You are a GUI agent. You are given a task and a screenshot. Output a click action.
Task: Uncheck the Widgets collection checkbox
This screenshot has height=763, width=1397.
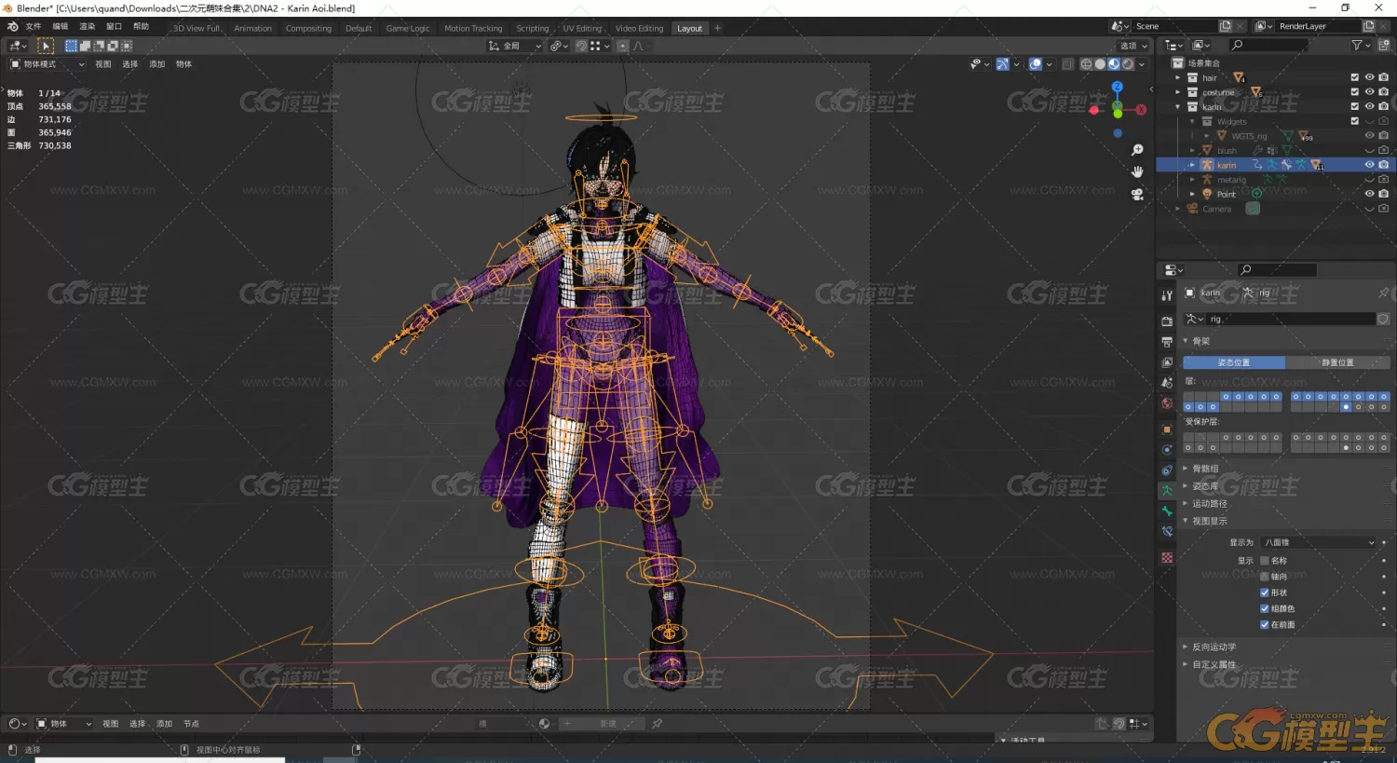click(x=1355, y=121)
